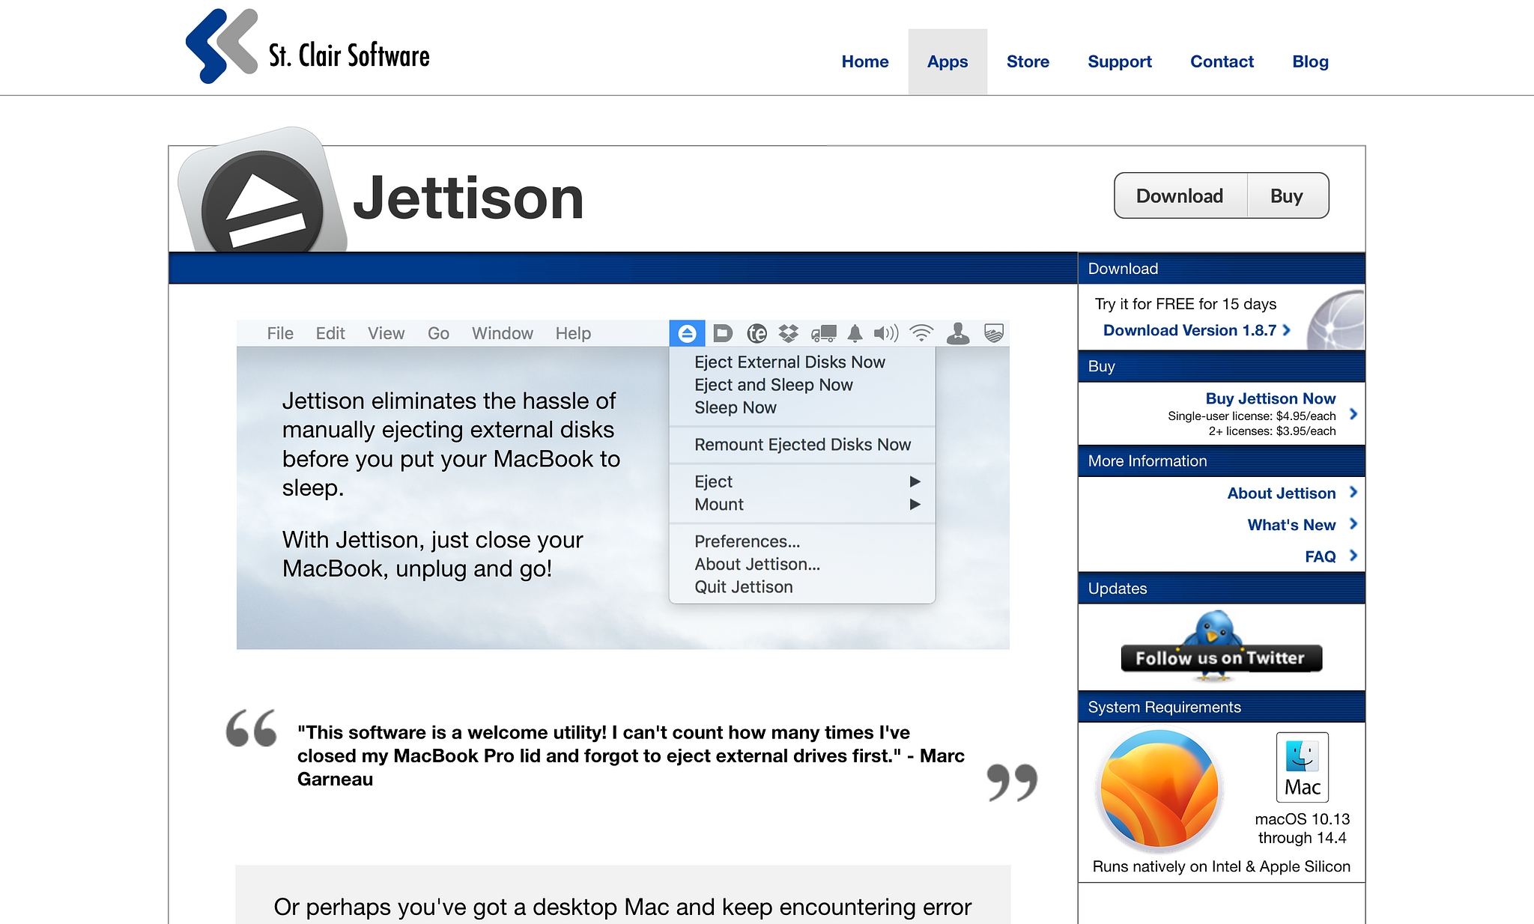Choose Sleep Now from the menu
Viewport: 1534px width, 924px height.
(x=735, y=408)
